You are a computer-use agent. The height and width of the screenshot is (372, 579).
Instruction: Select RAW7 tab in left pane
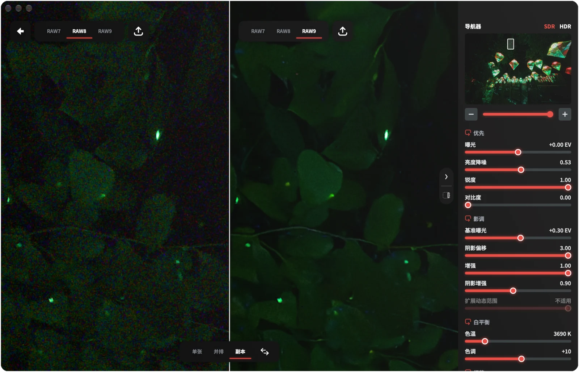click(x=54, y=31)
